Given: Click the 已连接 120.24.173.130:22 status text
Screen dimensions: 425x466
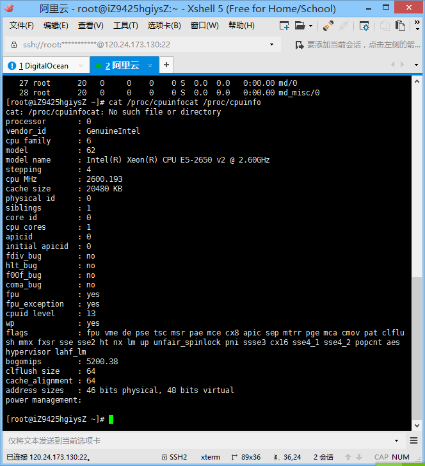Looking at the screenshot, I should (48, 457).
